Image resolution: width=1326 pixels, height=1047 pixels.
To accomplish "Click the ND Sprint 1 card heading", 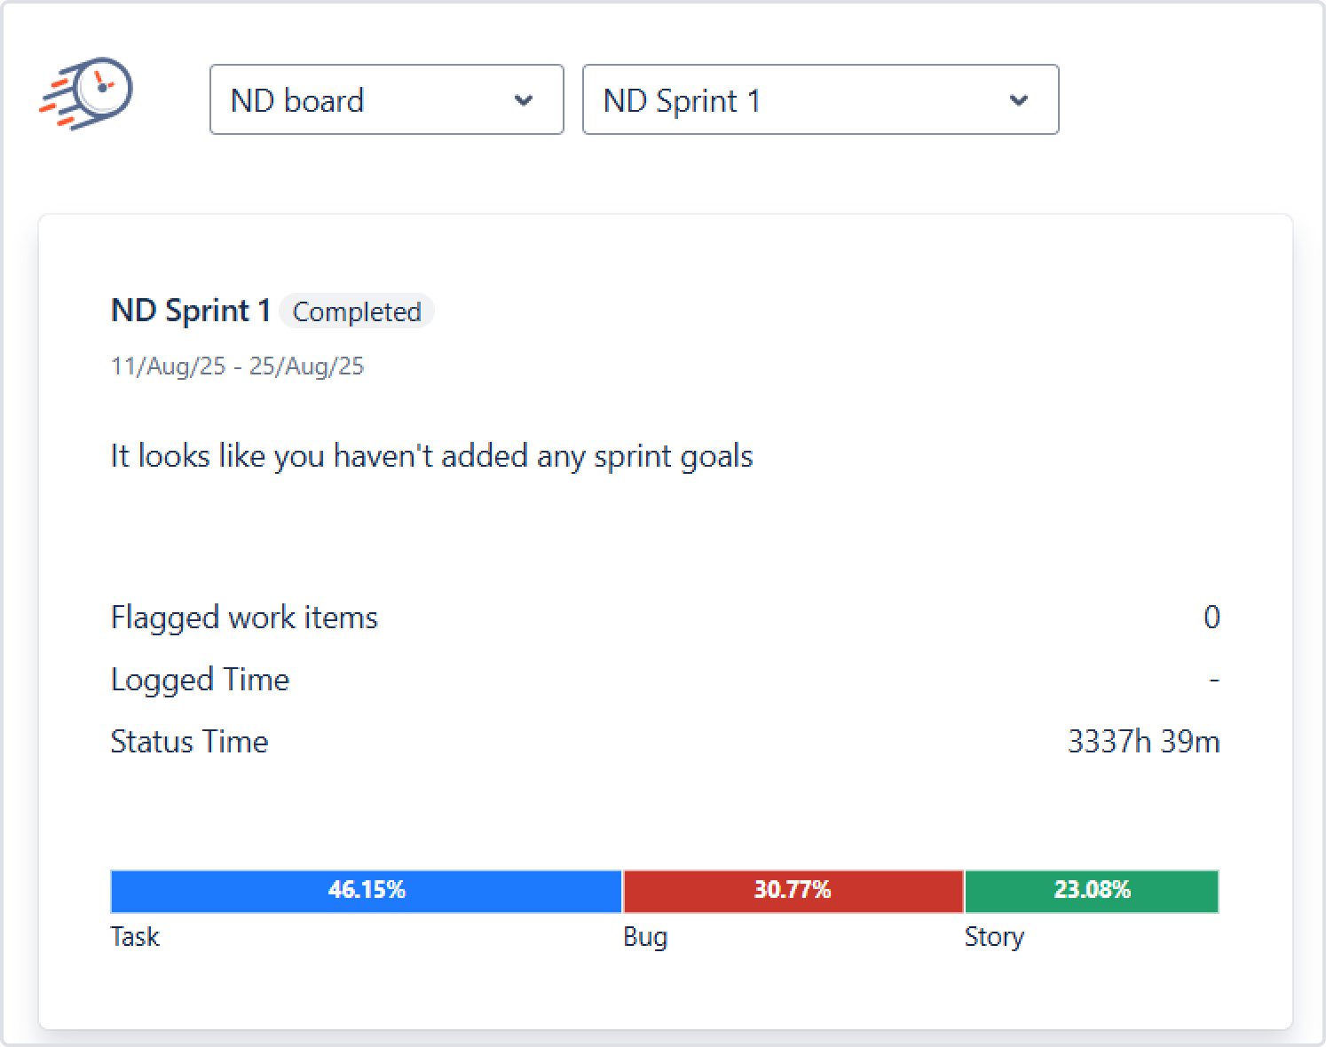I will [191, 311].
